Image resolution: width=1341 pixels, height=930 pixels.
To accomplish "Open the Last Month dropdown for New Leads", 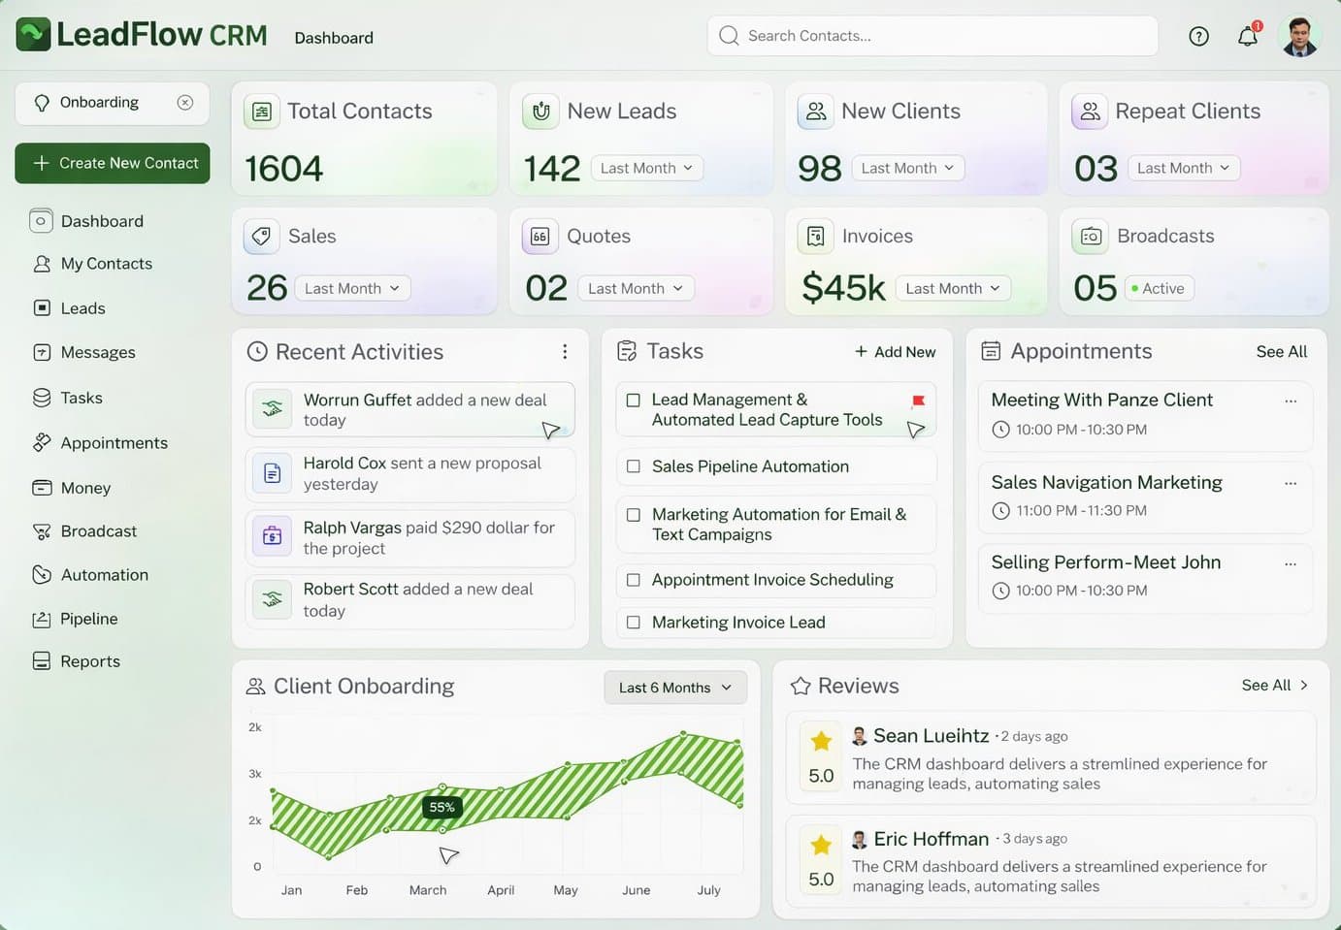I will tap(645, 167).
